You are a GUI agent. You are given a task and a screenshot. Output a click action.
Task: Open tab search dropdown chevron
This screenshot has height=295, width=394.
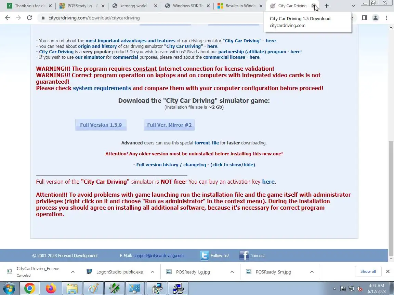coord(353,6)
